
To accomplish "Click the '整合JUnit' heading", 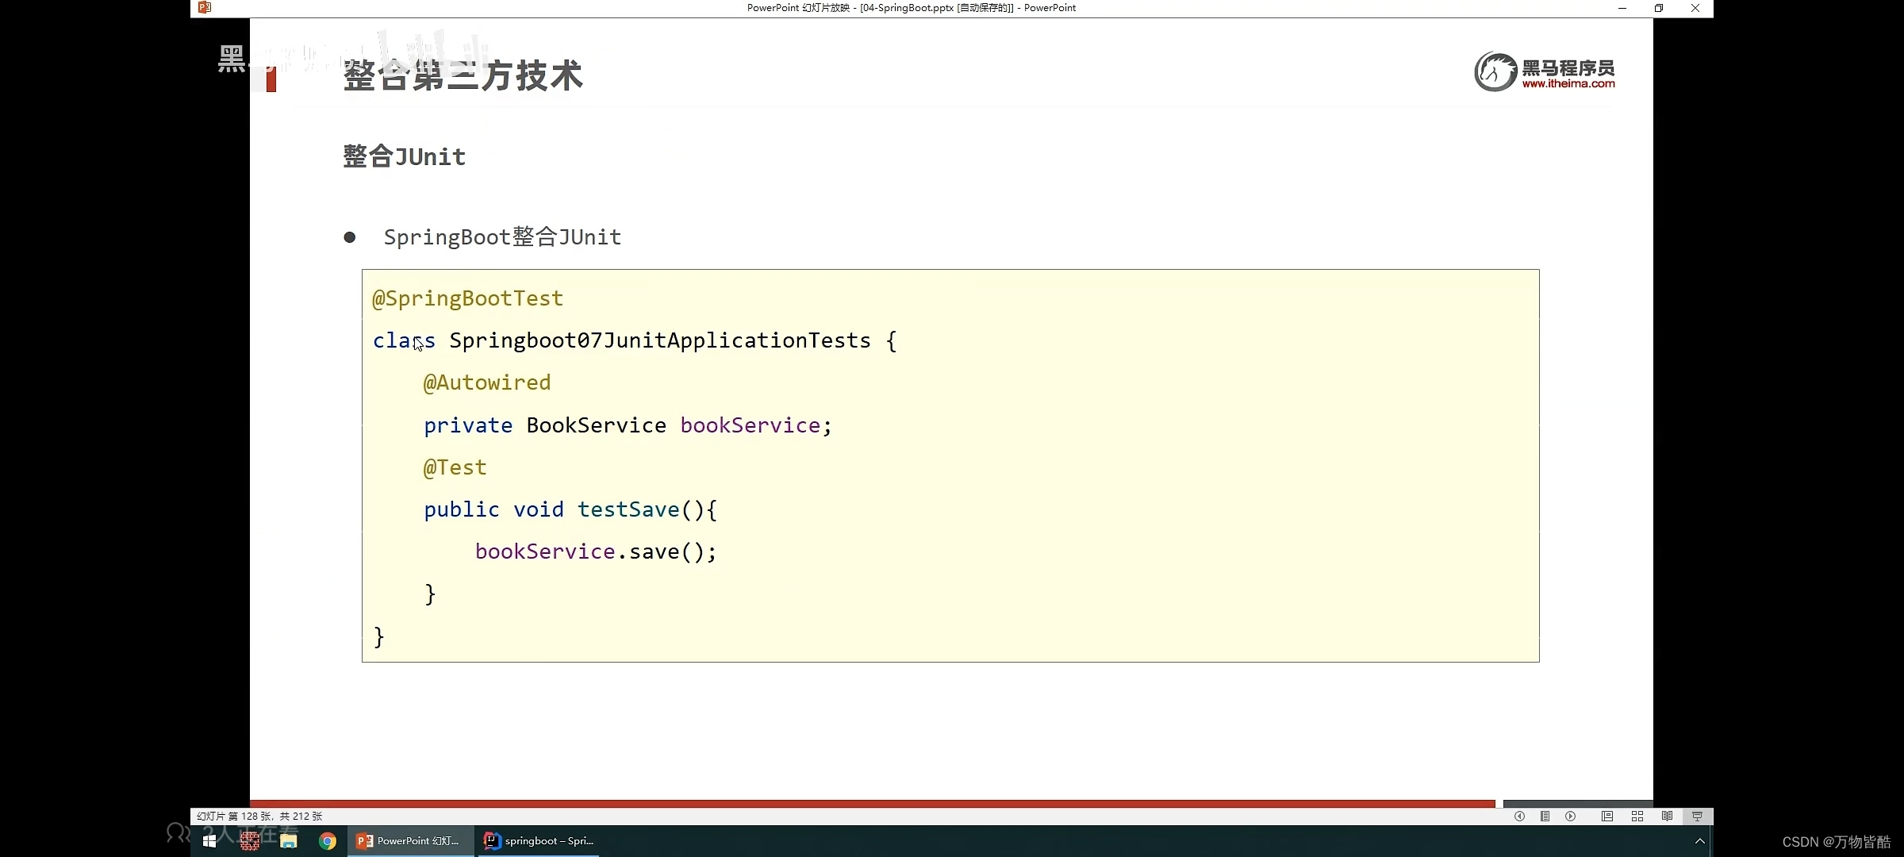I will coord(405,156).
